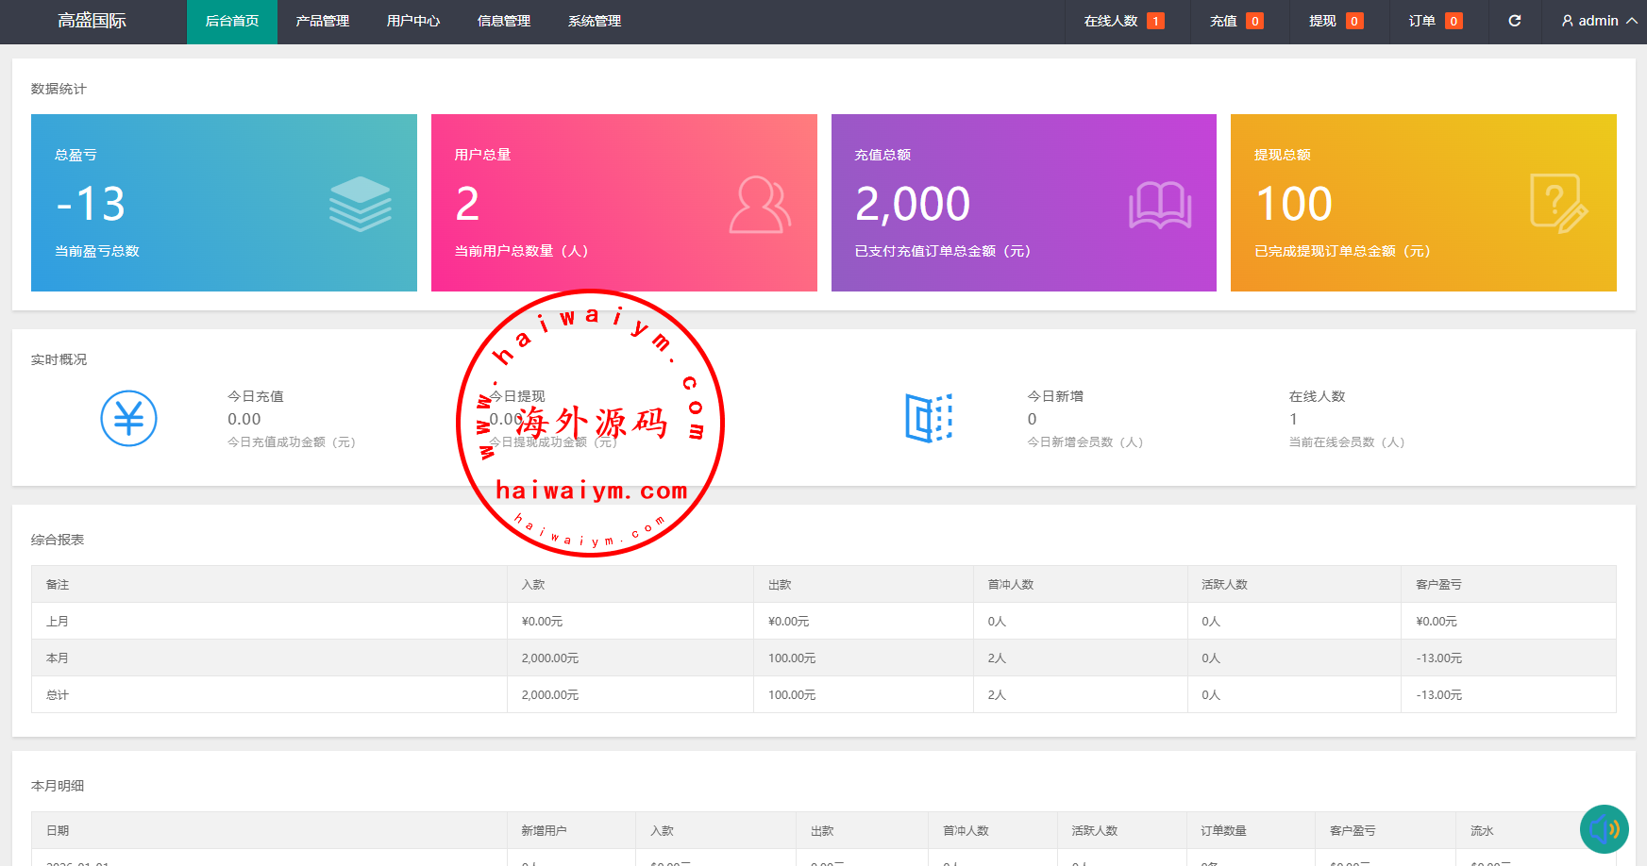The width and height of the screenshot is (1647, 866).
Task: Open the 信息管理 menu
Action: click(x=503, y=21)
